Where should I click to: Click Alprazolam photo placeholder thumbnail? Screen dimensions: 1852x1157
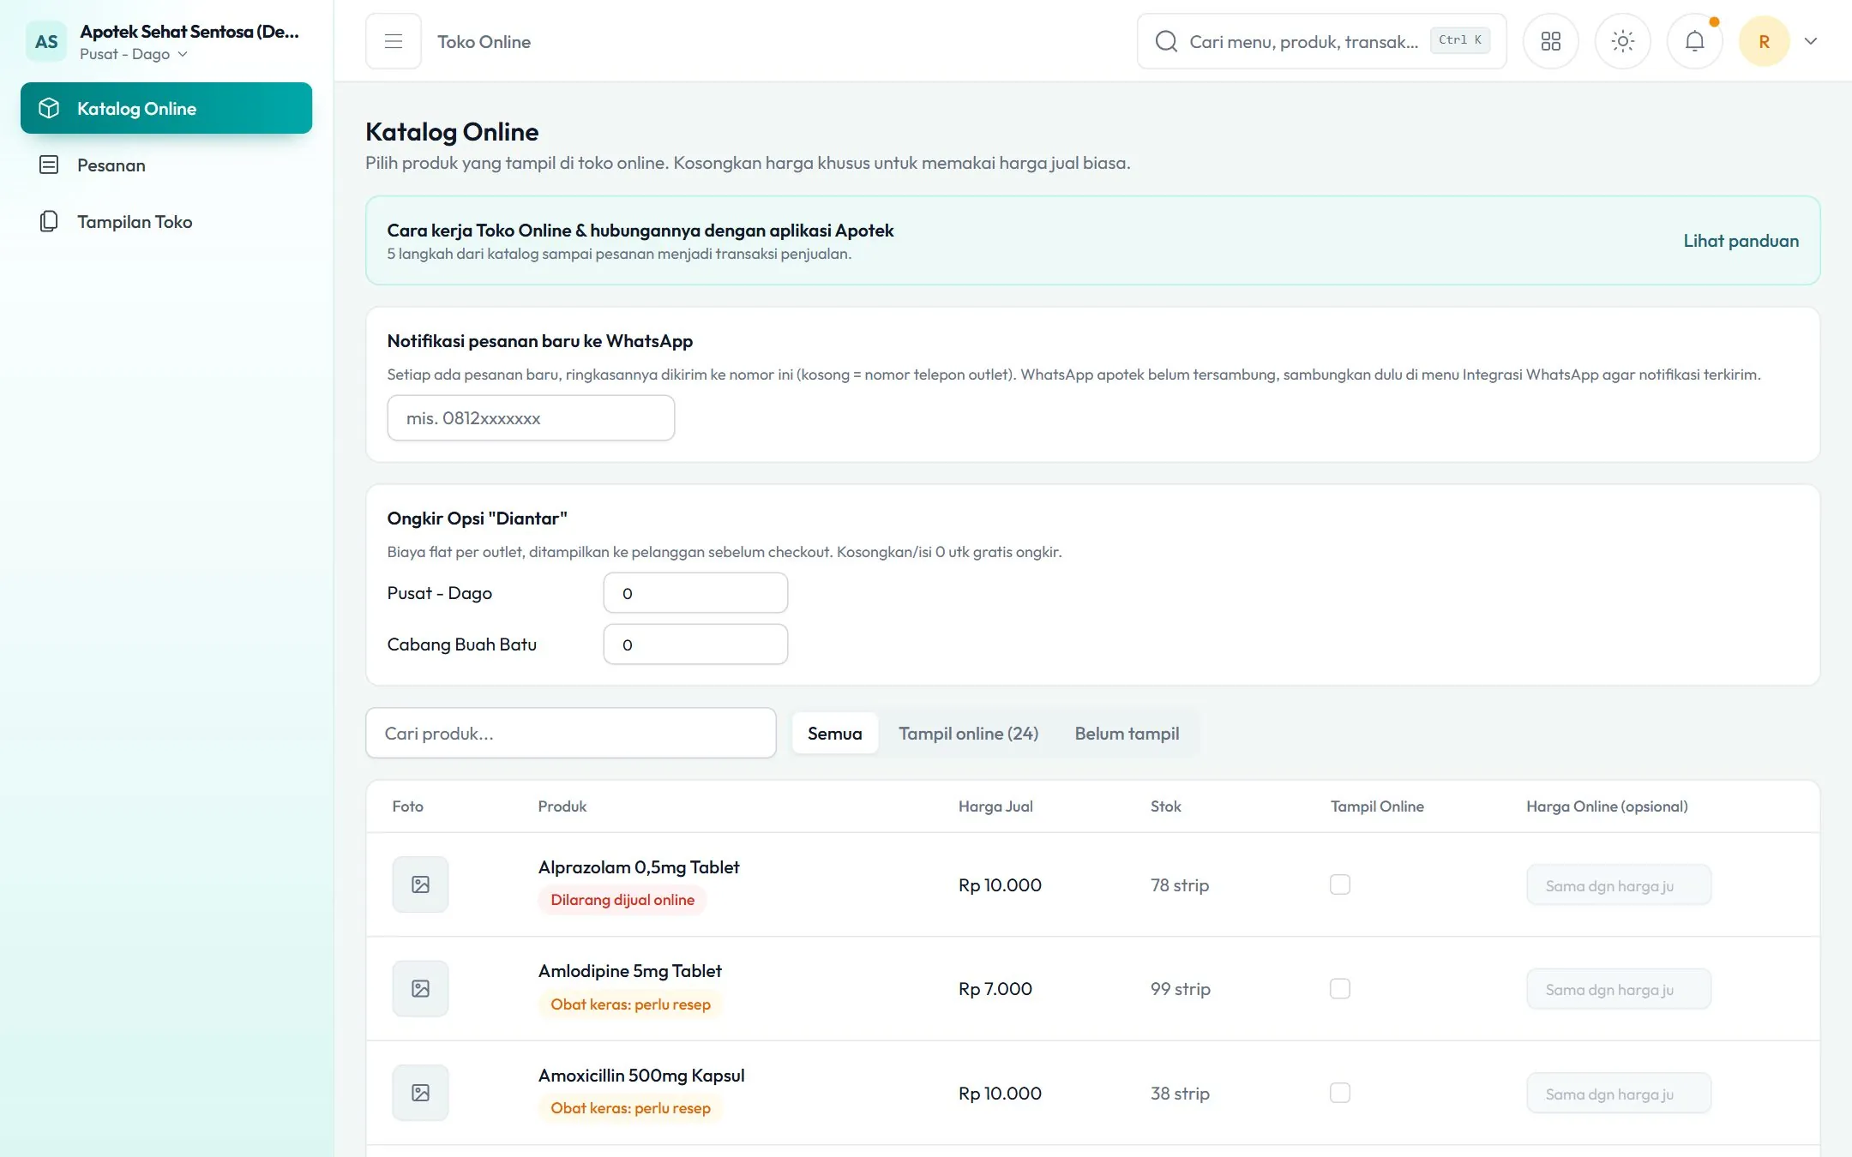point(420,884)
